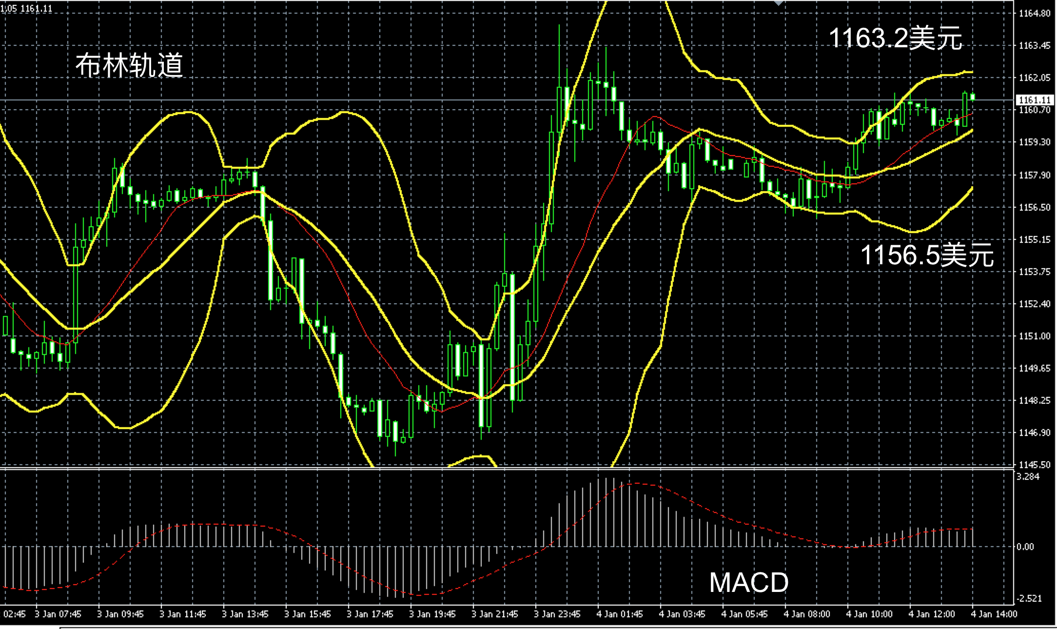Click the current price tag 1161.11
Viewport: 1057px width, 629px height.
(1034, 100)
